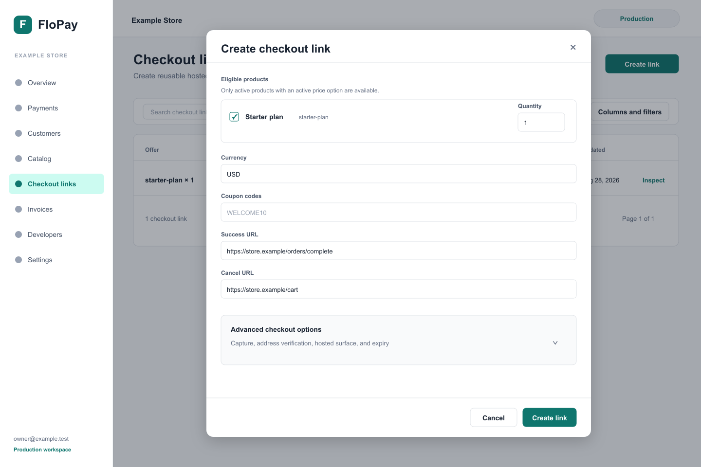Click the Cancel button in dialog
This screenshot has height=467, width=701.
point(494,417)
